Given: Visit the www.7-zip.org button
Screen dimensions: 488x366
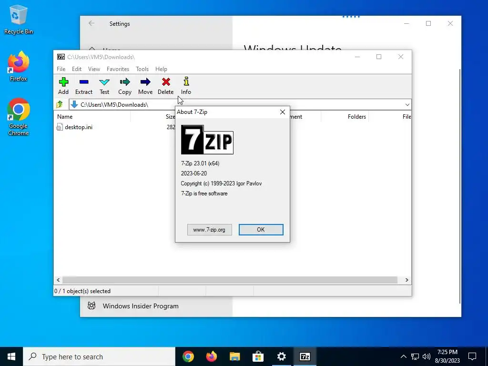Looking at the screenshot, I should click(210, 230).
